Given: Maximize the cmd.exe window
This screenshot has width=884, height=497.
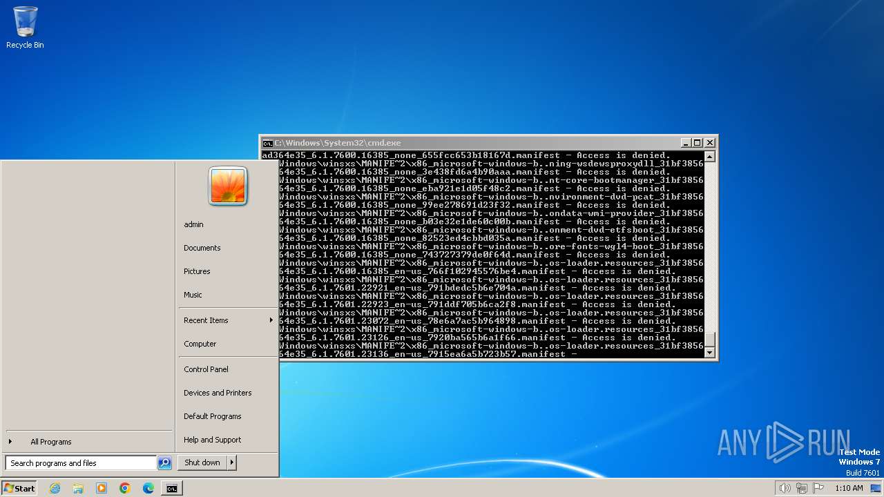Looking at the screenshot, I should click(698, 143).
